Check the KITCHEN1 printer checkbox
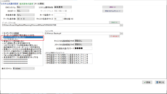This screenshot has height=94, width=167. click(46, 55)
